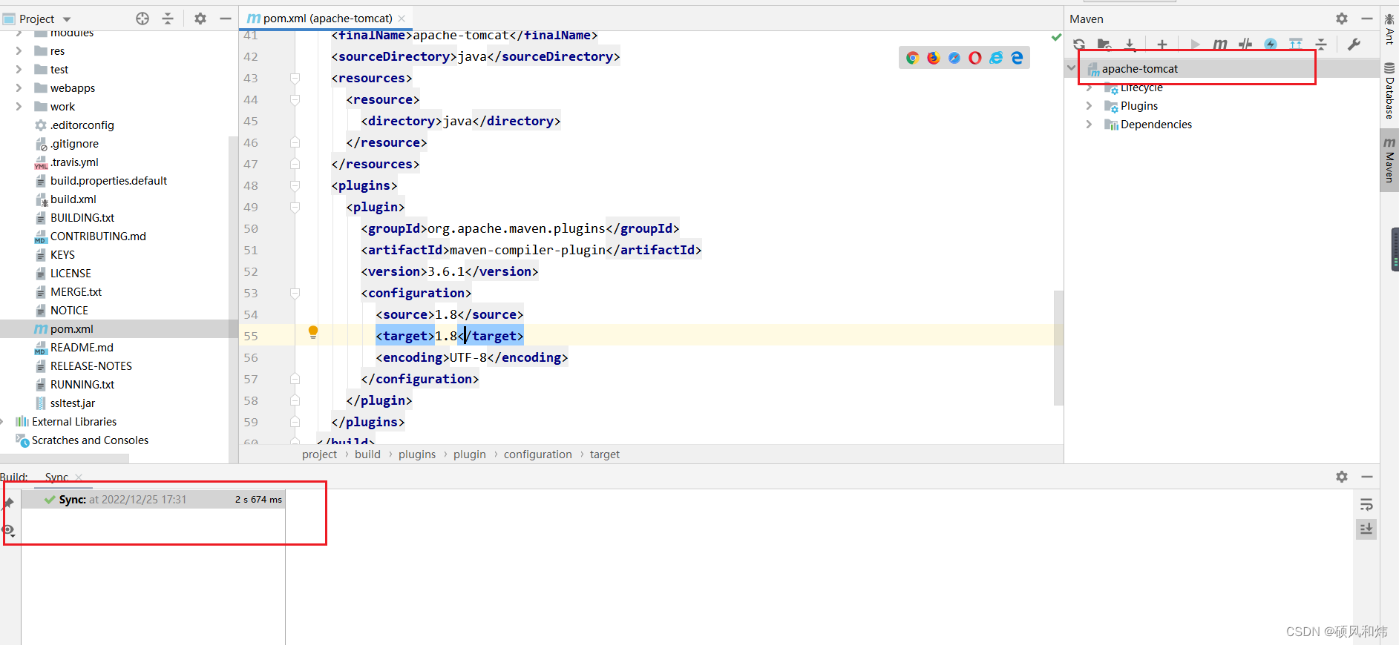The width and height of the screenshot is (1399, 645).
Task: Open the Maven panel gear options
Action: click(1342, 19)
